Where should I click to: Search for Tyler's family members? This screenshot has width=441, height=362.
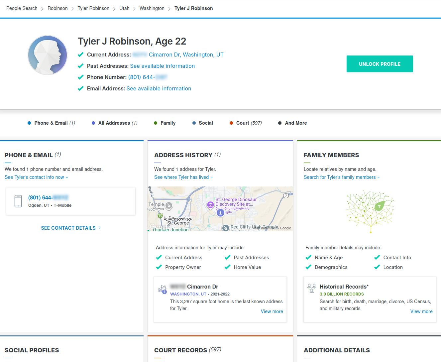pyautogui.click(x=342, y=177)
